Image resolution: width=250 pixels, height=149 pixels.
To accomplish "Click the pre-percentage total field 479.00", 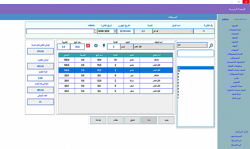I will click(x=40, y=51).
